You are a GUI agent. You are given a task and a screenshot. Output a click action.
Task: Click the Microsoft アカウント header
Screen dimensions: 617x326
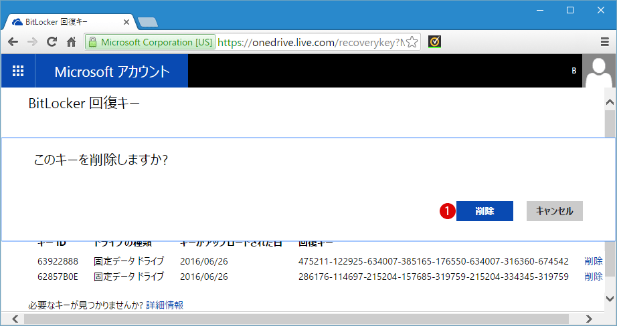click(112, 71)
